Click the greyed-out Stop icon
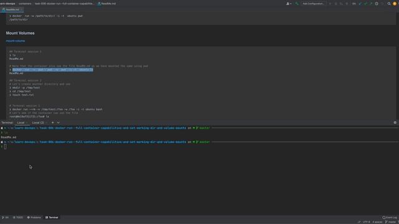399x224 pixels. click(x=347, y=4)
